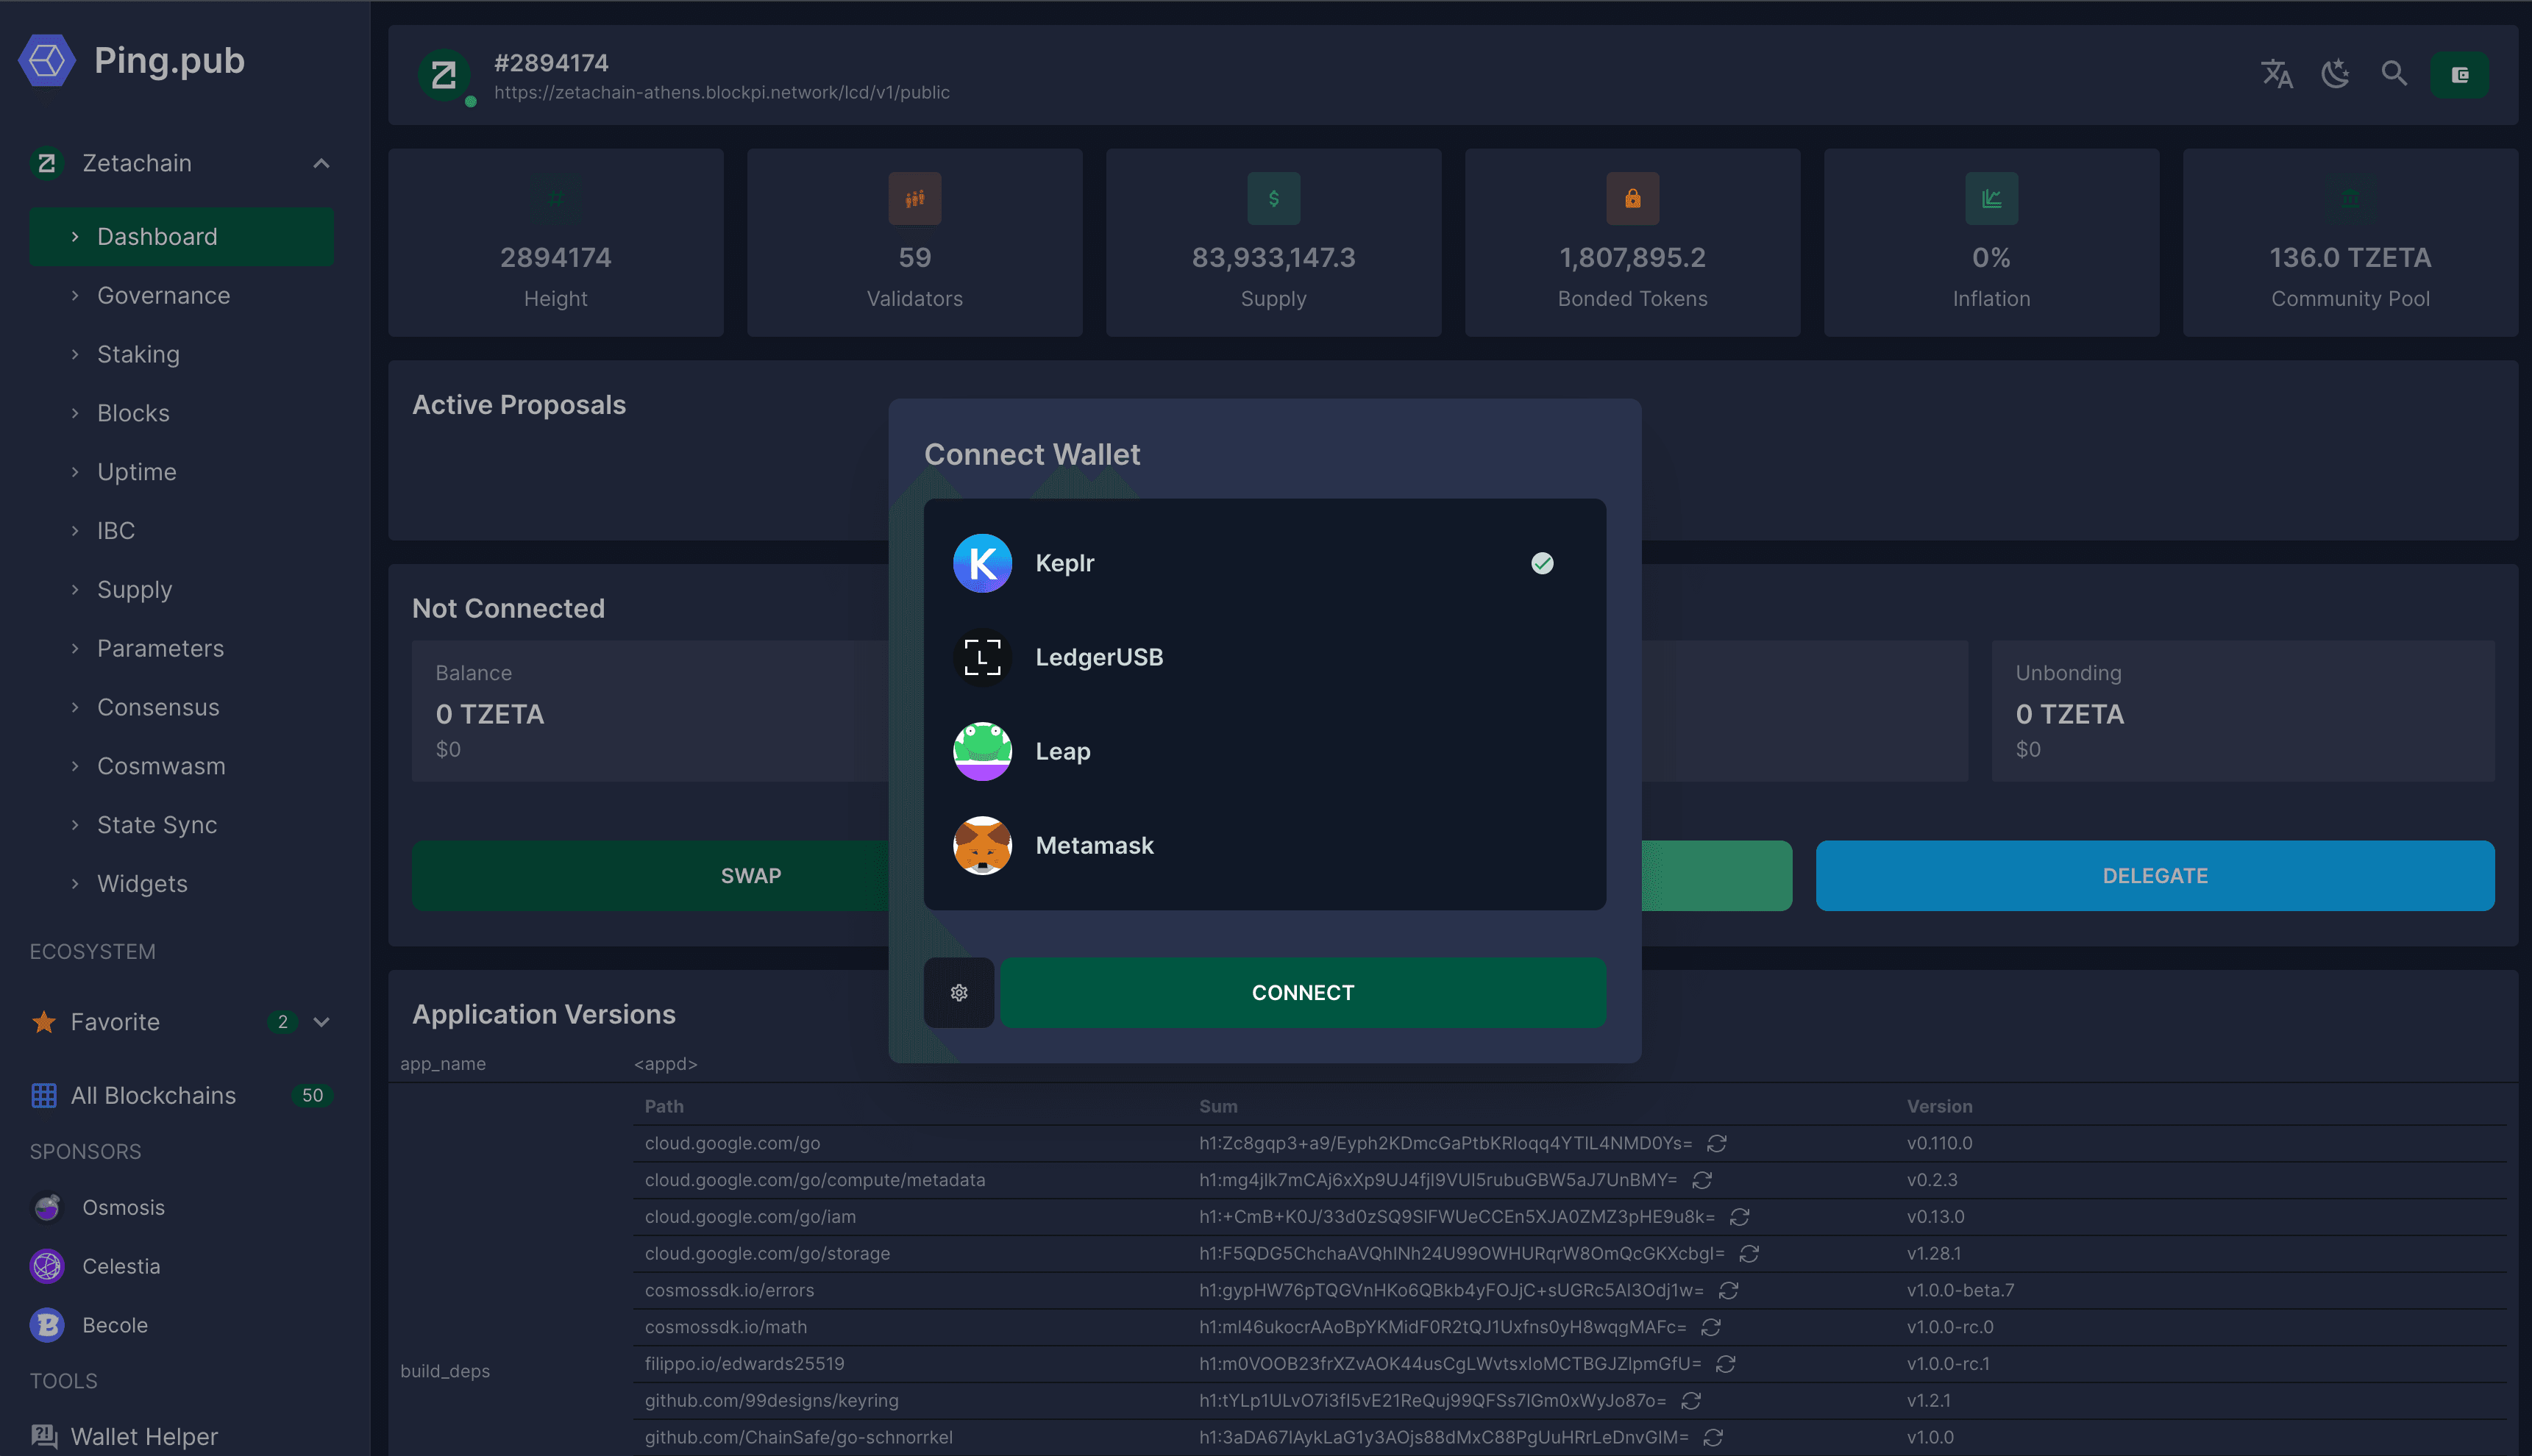This screenshot has height=1456, width=2532.
Task: Open the language selector icon
Action: click(x=2277, y=74)
